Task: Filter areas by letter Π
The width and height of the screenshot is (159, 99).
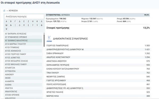Action: pos(24,25)
